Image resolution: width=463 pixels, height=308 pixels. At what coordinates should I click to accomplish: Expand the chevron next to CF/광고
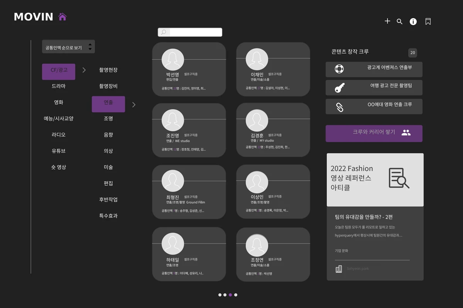tap(84, 70)
